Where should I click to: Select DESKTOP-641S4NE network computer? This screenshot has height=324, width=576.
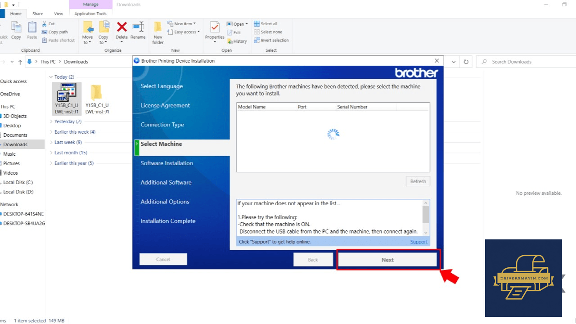(x=23, y=214)
